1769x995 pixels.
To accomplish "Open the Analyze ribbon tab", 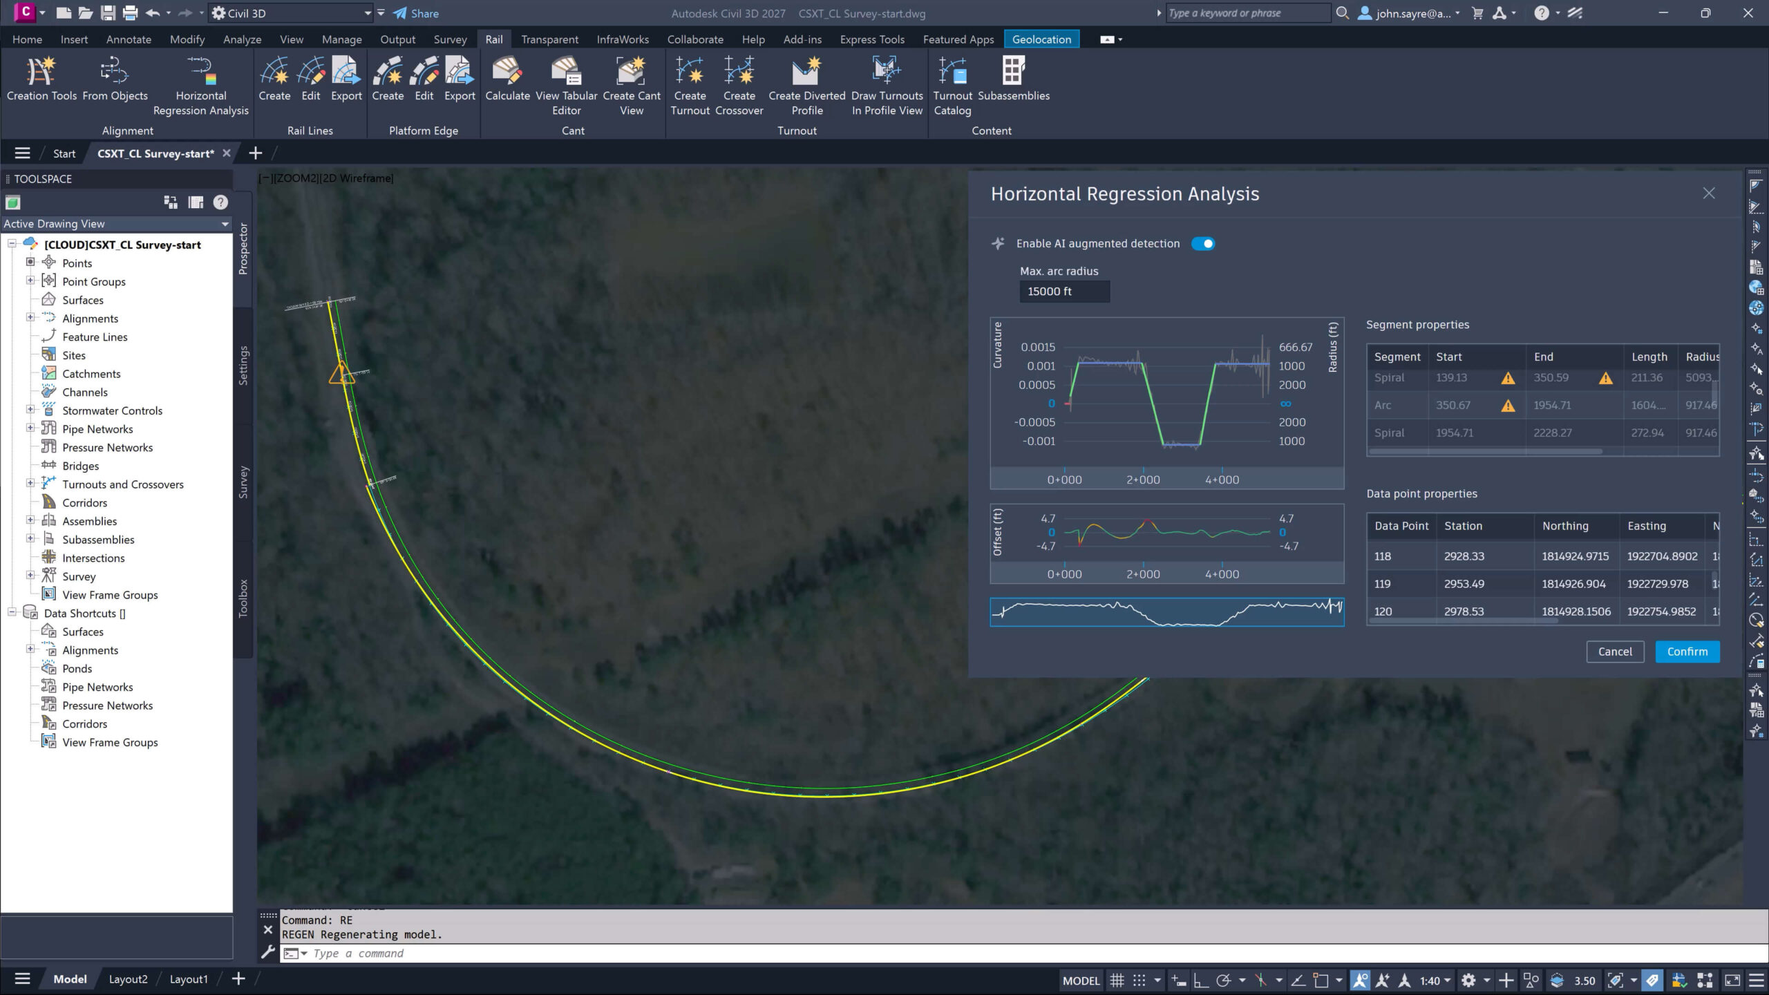I will (x=242, y=39).
